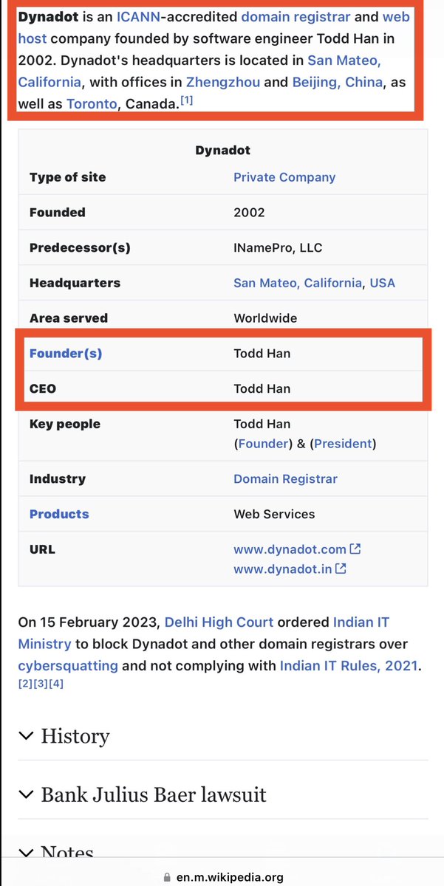Open the Products infobox link
Image resolution: width=444 pixels, height=886 pixels.
tap(59, 514)
